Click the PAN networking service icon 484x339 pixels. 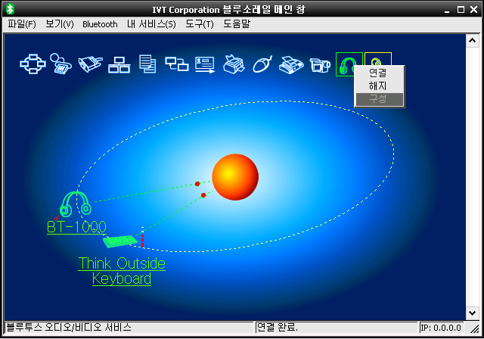click(x=33, y=64)
